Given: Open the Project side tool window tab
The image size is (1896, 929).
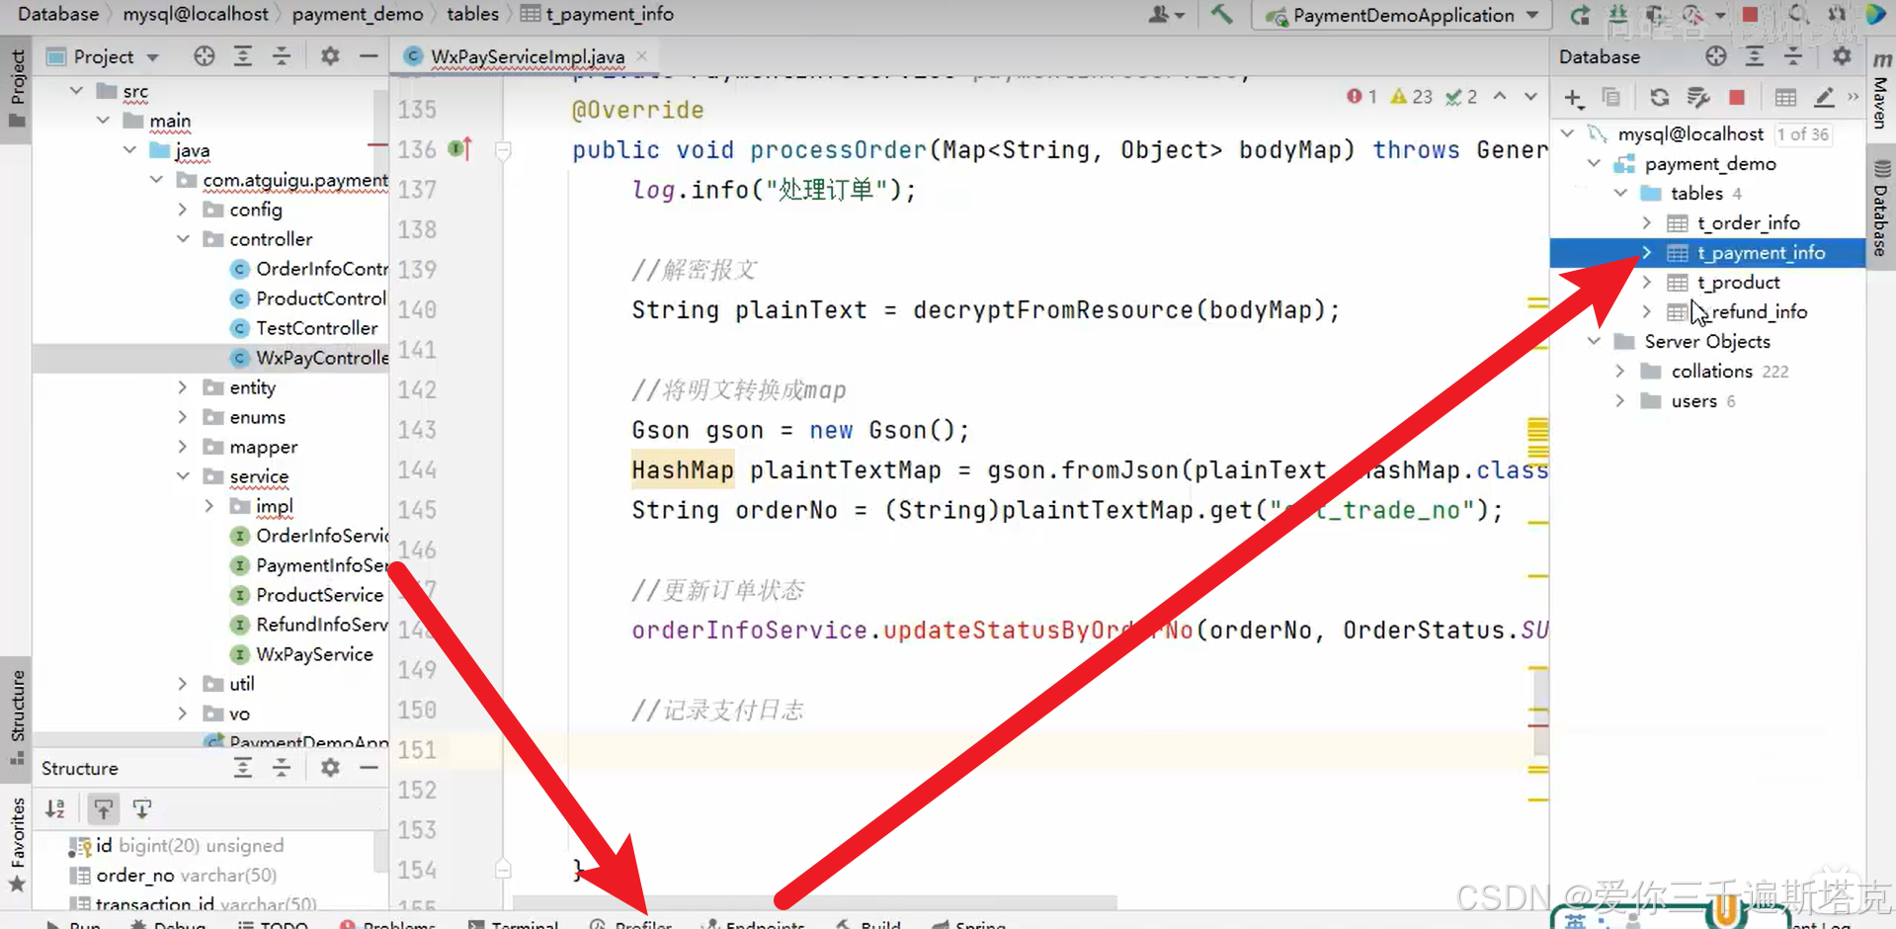Looking at the screenshot, I should pyautogui.click(x=16, y=90).
